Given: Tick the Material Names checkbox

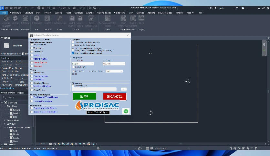Looking at the screenshot, I should (x=32, y=59).
